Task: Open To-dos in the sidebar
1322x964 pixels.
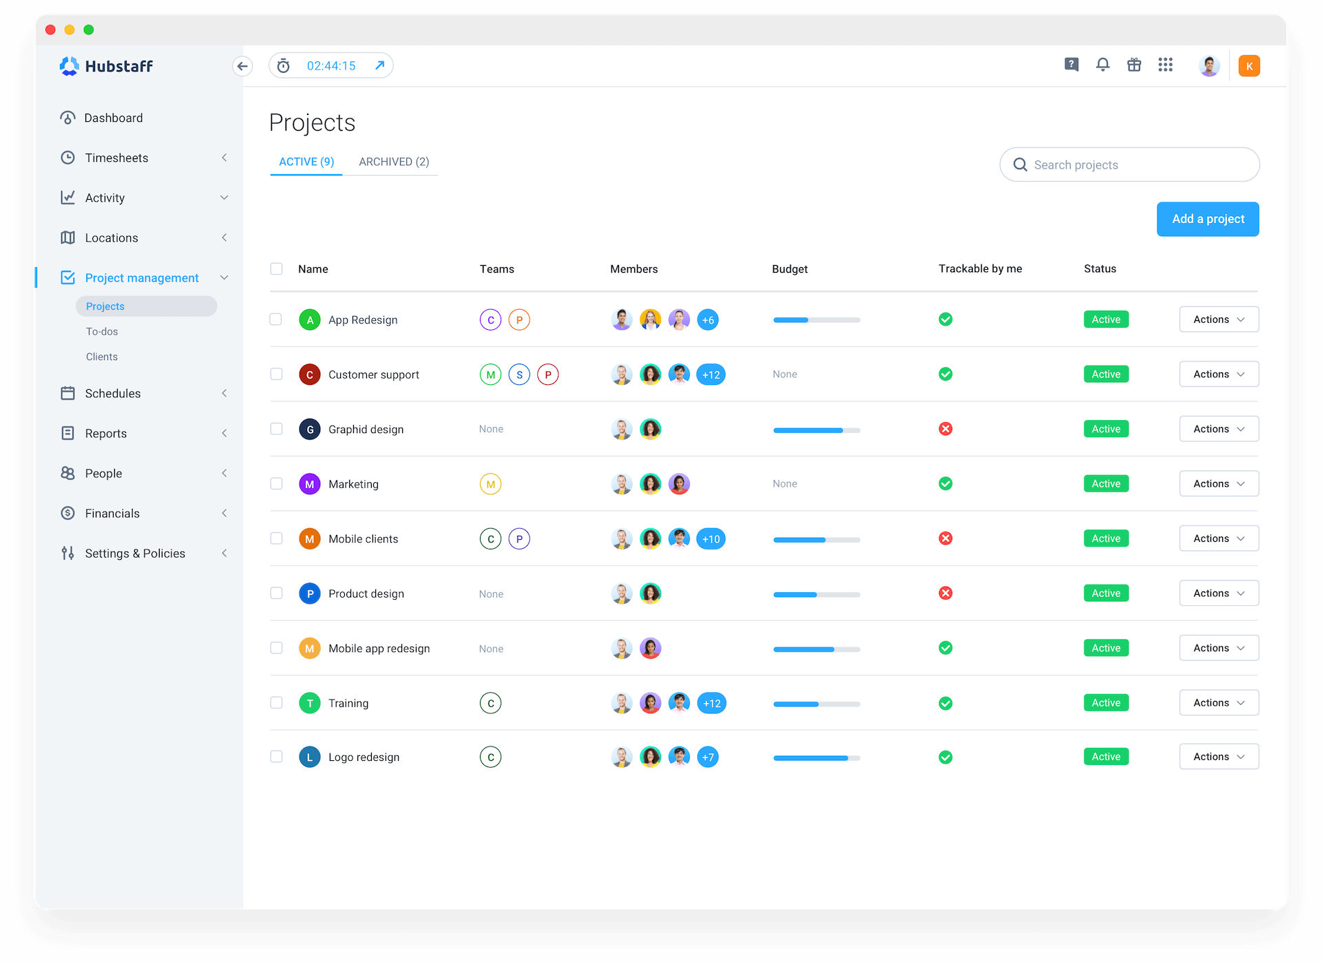Action: (x=102, y=331)
